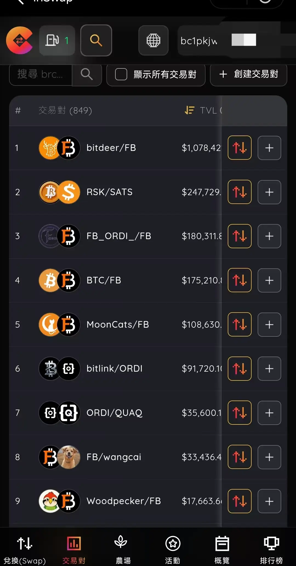Tap the InSwap logo icon
The width and height of the screenshot is (296, 566).
coord(19,40)
